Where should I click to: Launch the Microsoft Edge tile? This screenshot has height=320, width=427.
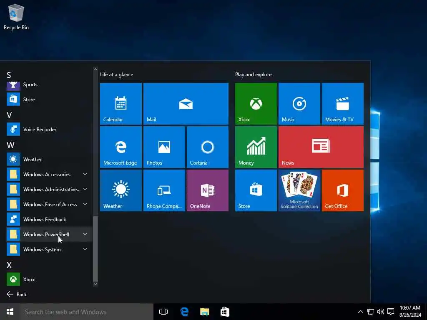tap(121, 147)
